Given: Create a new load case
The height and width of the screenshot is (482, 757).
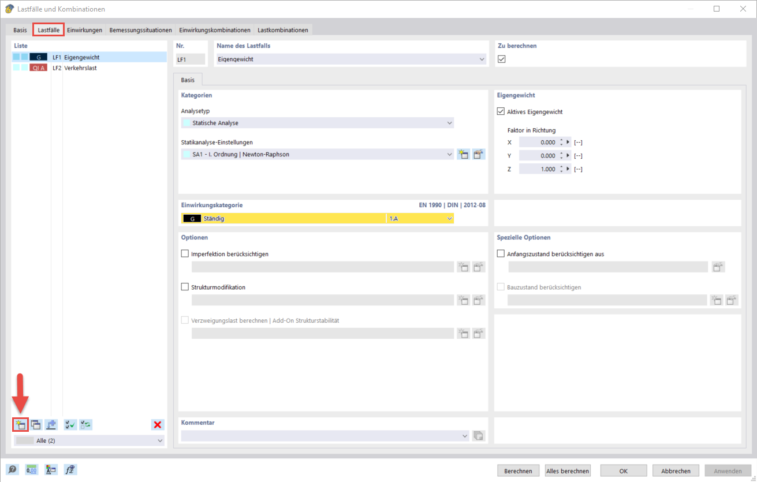Looking at the screenshot, I should (20, 424).
